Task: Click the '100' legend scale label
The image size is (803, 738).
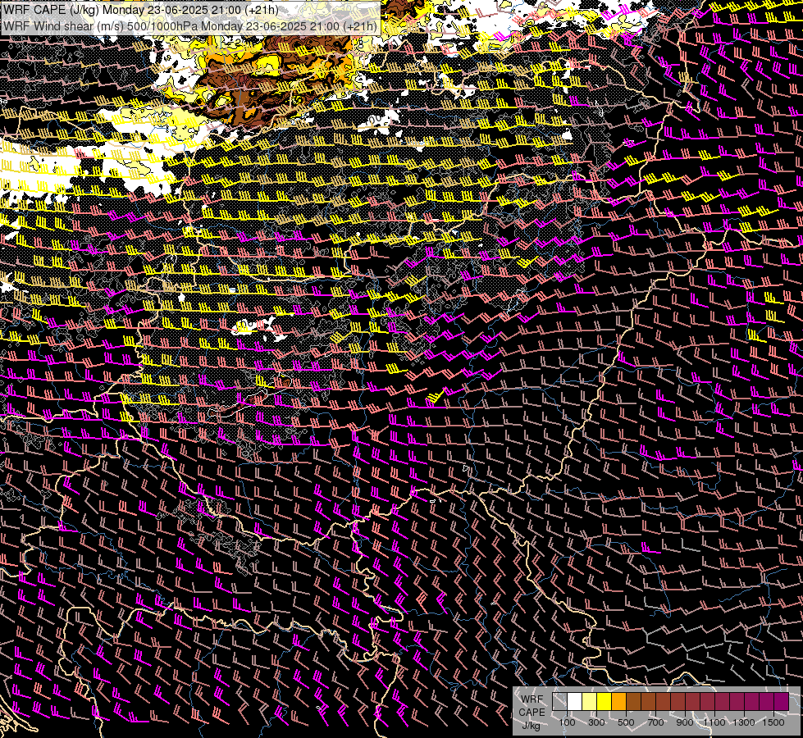Action: coord(567,722)
